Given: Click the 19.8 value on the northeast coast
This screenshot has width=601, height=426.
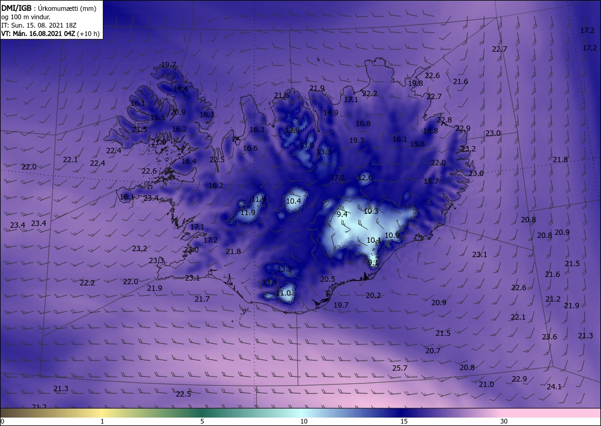Looking at the screenshot, I should (x=415, y=84).
